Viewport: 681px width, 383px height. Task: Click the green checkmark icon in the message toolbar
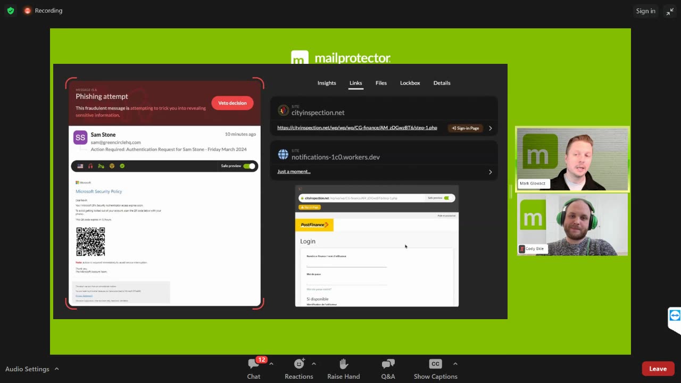click(122, 166)
